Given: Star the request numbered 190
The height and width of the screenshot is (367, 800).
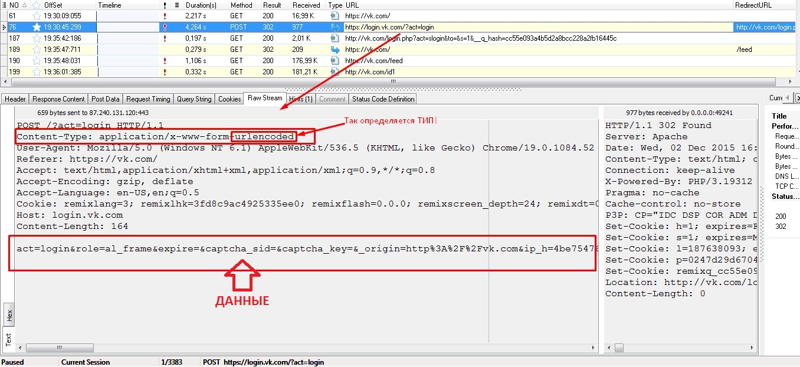Looking at the screenshot, I should [36, 61].
